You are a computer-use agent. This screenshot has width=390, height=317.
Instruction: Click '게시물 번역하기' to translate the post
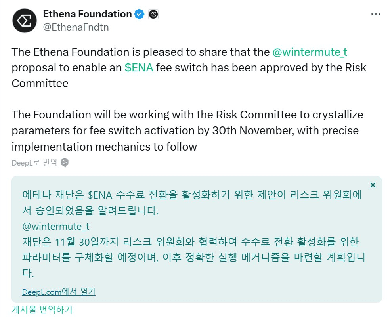click(x=42, y=309)
